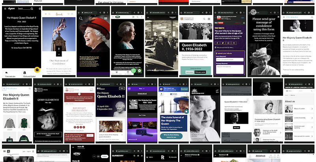Open the Aston Martin page hamburger menu
316x162 pixels.
tap(148, 18)
